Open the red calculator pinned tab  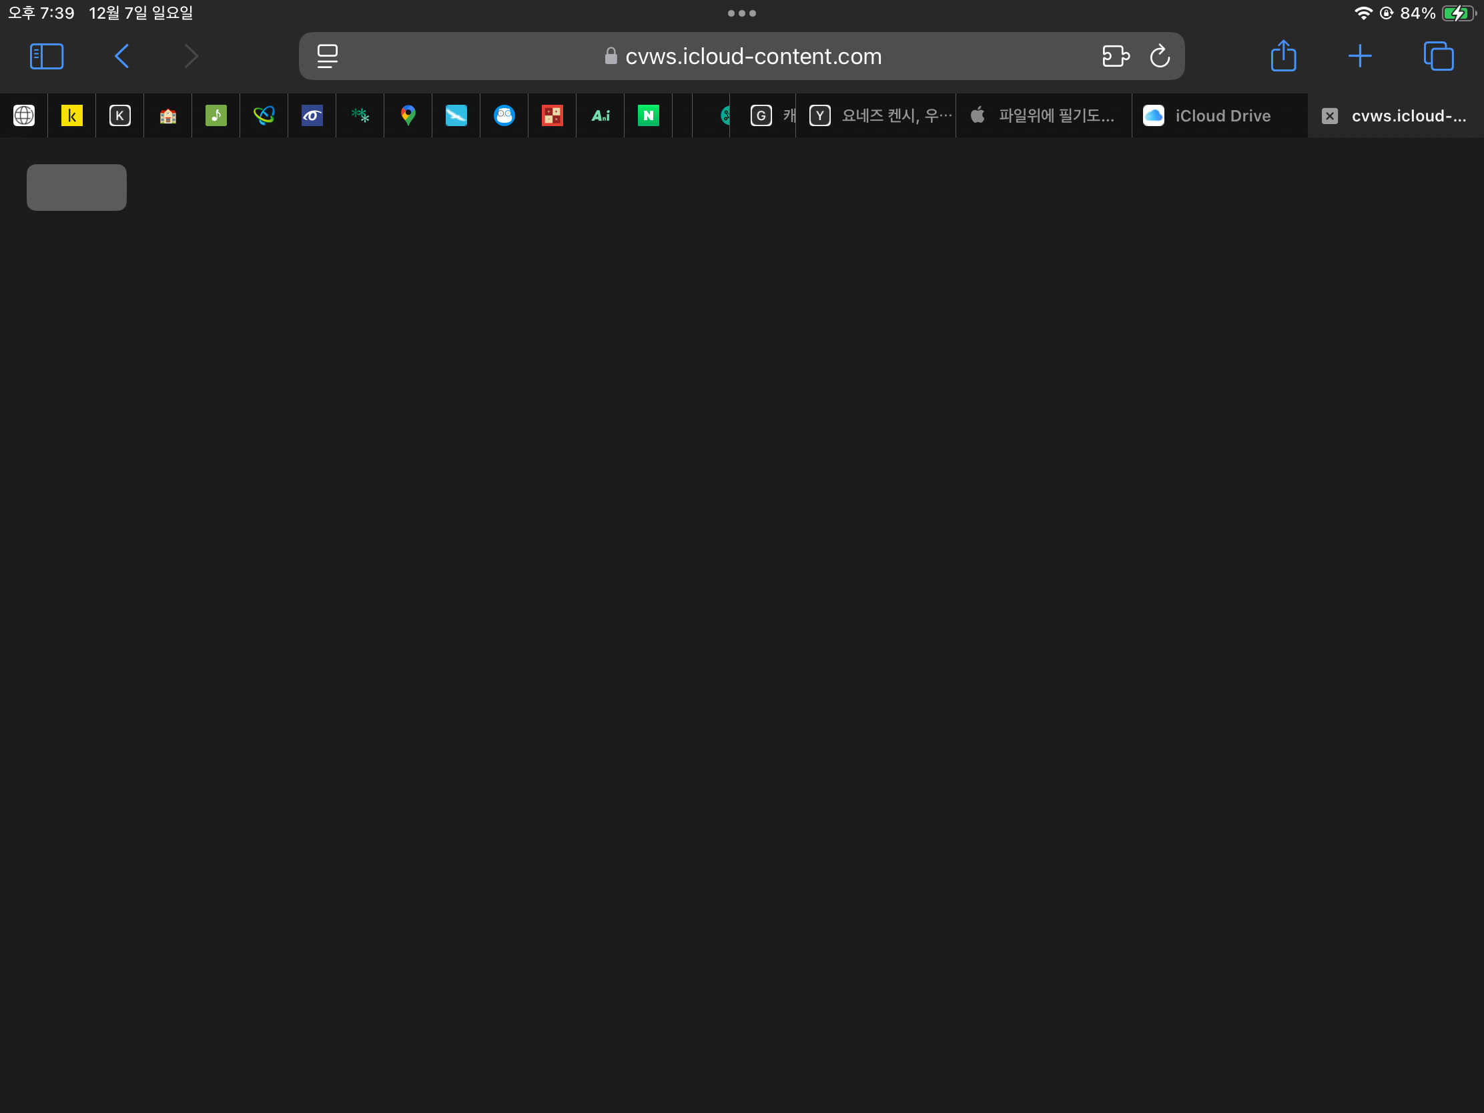pos(552,116)
